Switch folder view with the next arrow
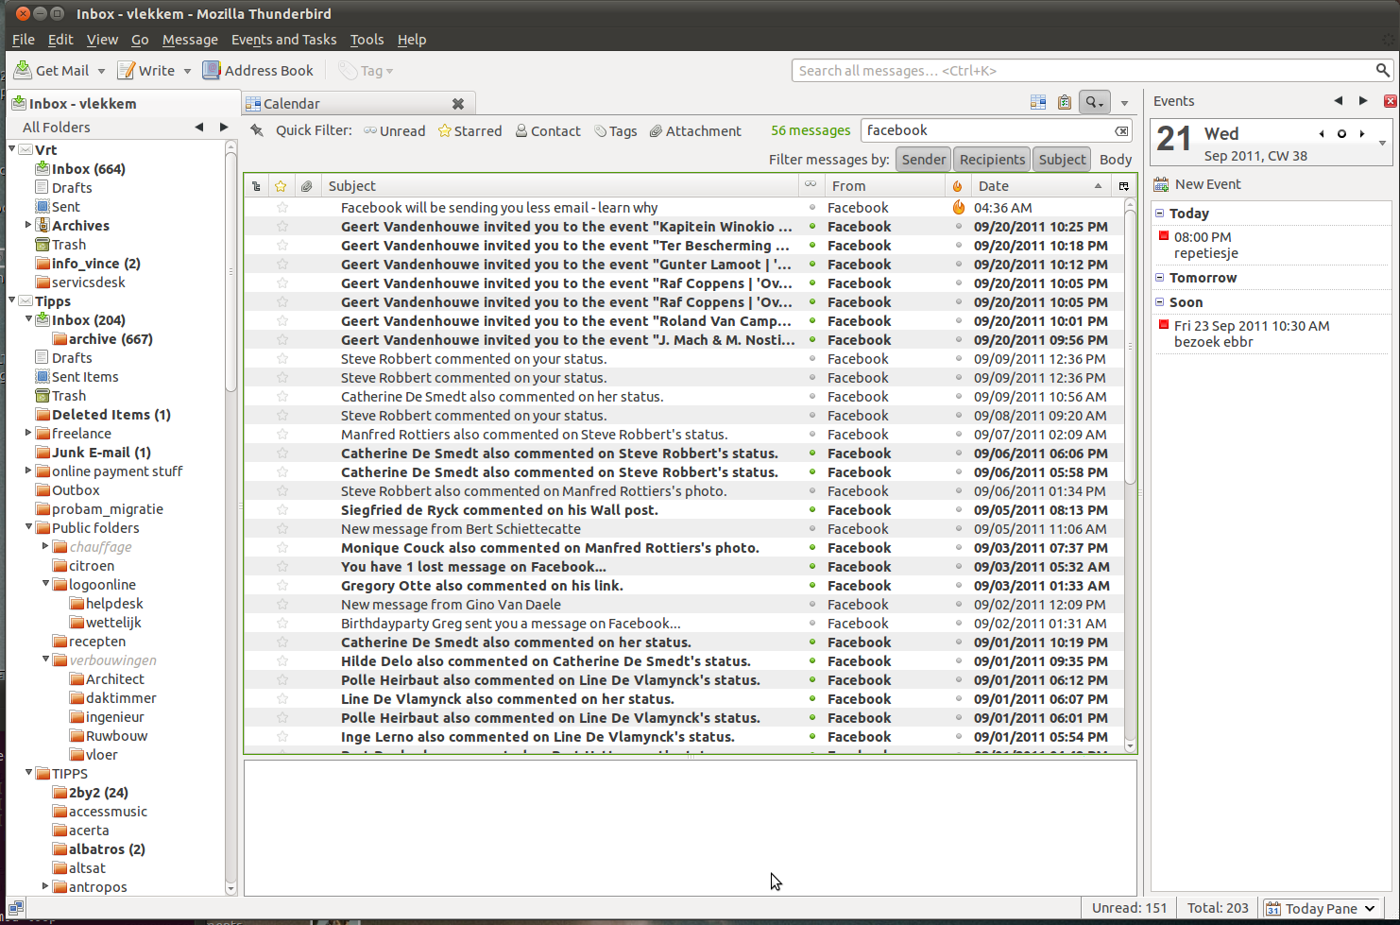Screen dimensions: 1400x925 (224, 127)
